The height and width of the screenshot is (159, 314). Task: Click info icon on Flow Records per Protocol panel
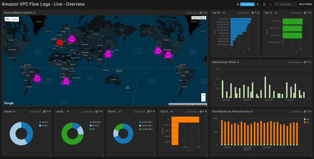[310, 112]
